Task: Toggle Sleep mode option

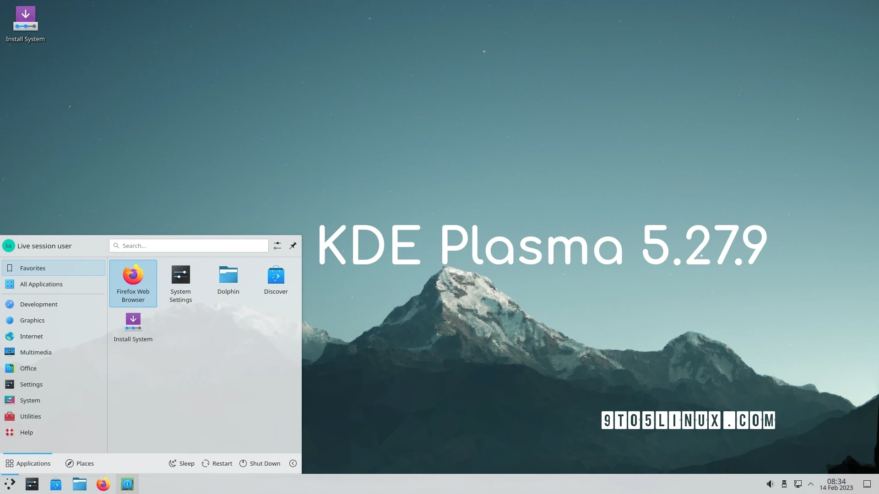Action: 181,463
